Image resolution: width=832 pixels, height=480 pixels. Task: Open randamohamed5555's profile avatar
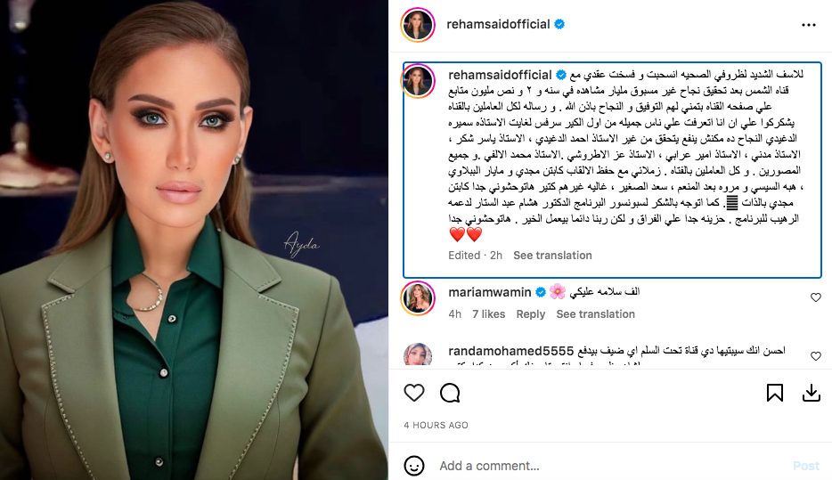point(418,354)
